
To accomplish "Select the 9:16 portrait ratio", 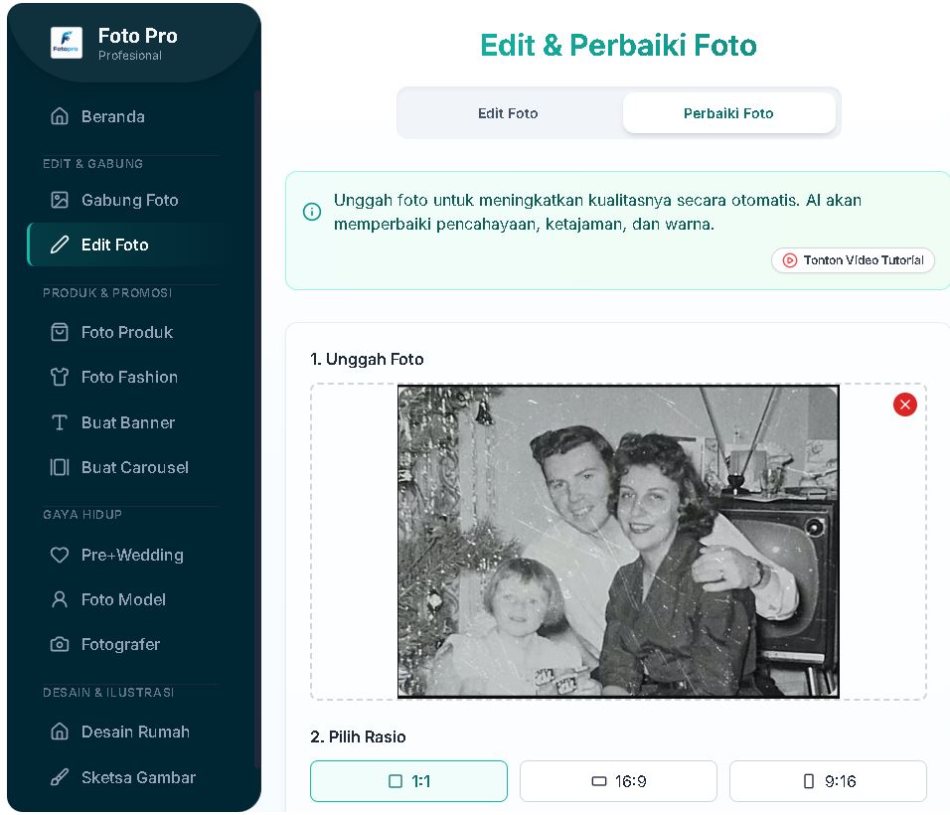I will click(827, 781).
